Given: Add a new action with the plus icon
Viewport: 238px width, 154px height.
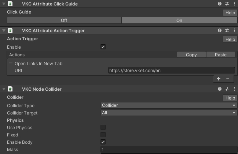Looking at the screenshot, I should click(219, 79).
